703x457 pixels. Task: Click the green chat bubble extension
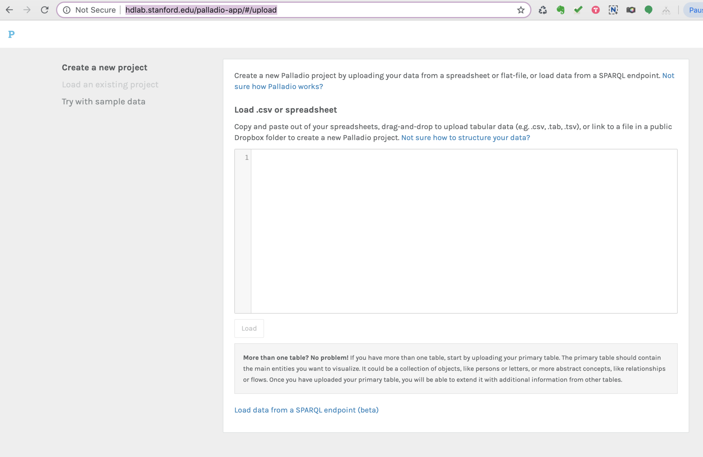pyautogui.click(x=648, y=10)
